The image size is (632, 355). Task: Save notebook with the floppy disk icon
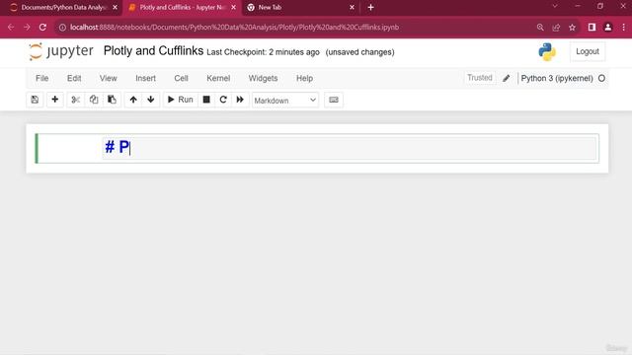click(x=35, y=100)
